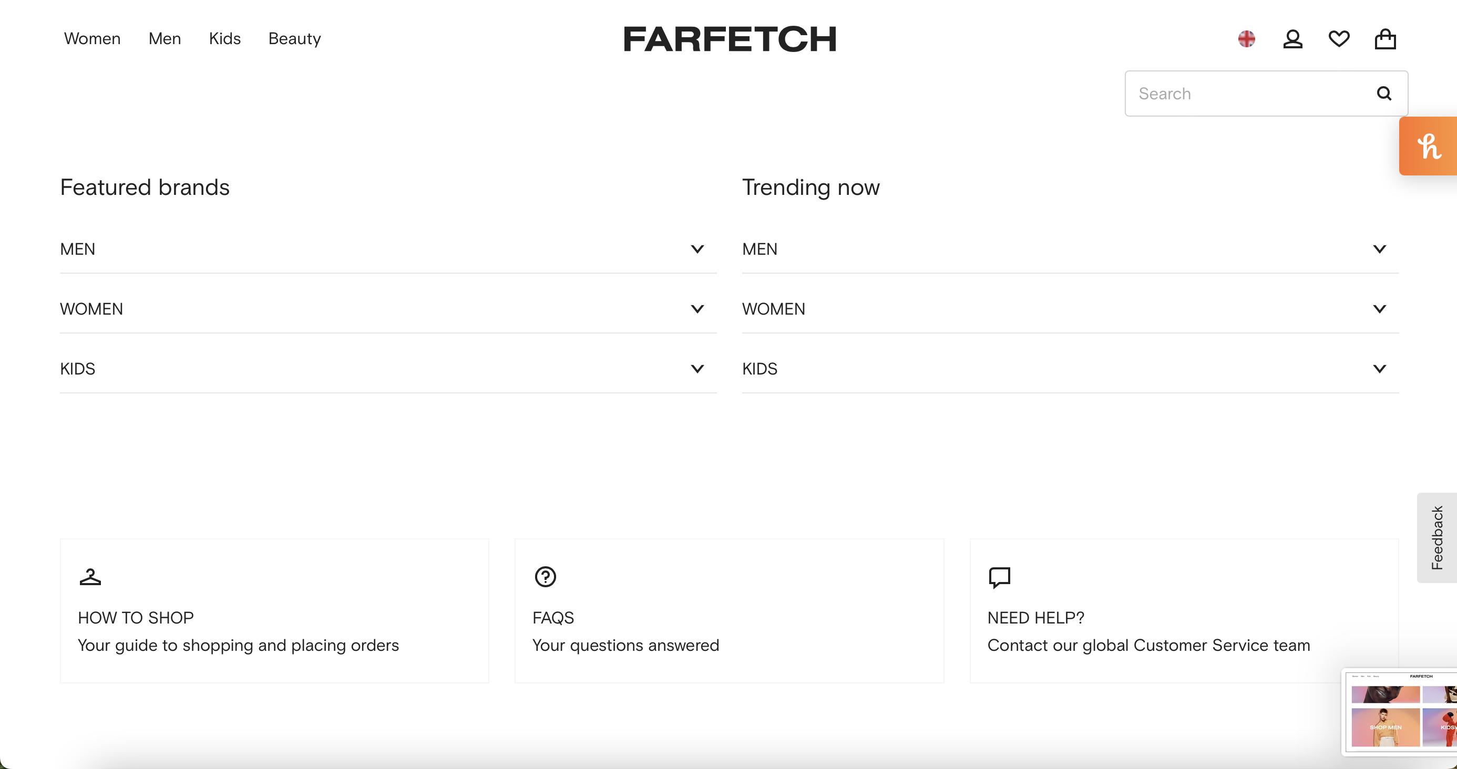Open the region flag selector
1457x769 pixels.
(1246, 39)
